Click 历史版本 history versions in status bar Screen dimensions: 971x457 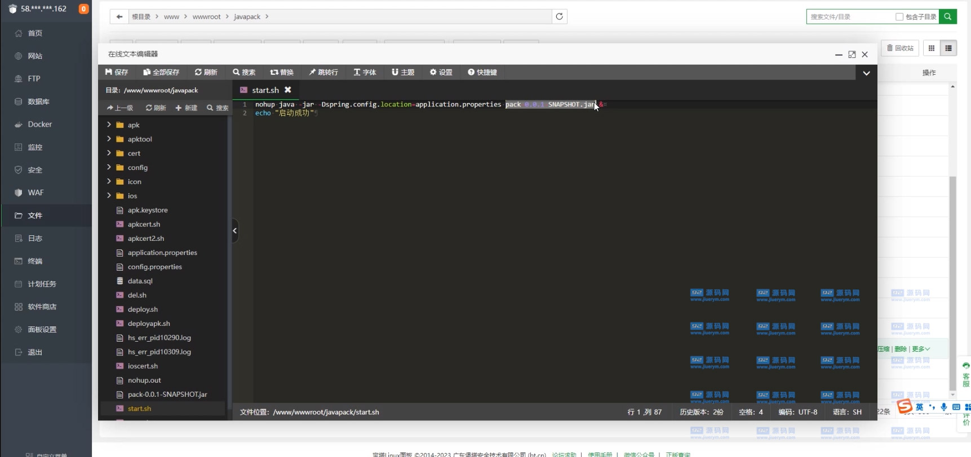(x=701, y=412)
